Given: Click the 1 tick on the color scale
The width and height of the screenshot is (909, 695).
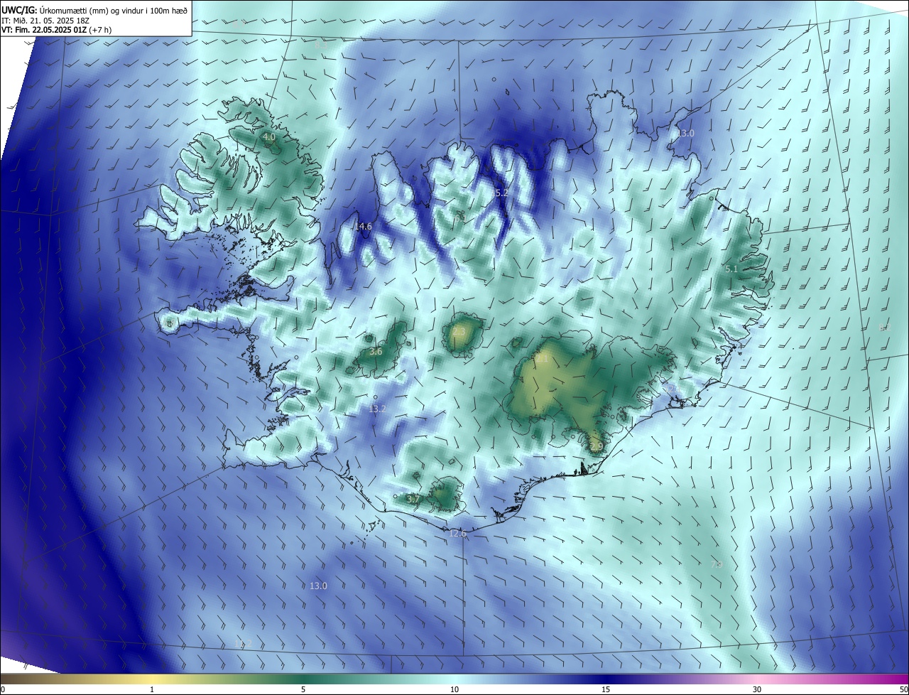Looking at the screenshot, I should click(152, 689).
